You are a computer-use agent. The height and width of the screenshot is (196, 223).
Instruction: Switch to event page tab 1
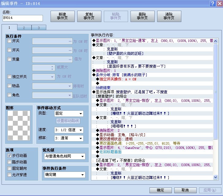pyautogui.click(x=9, y=28)
